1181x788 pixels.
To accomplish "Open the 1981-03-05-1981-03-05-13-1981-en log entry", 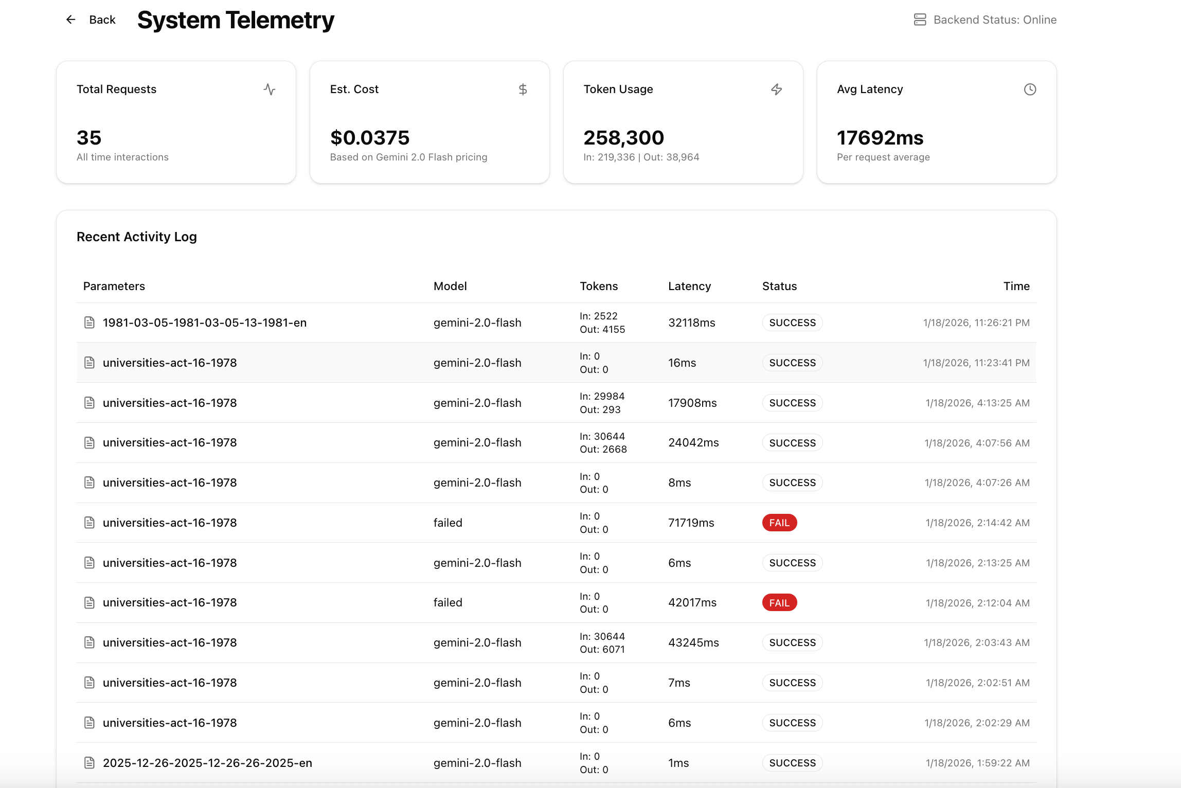I will coord(204,323).
